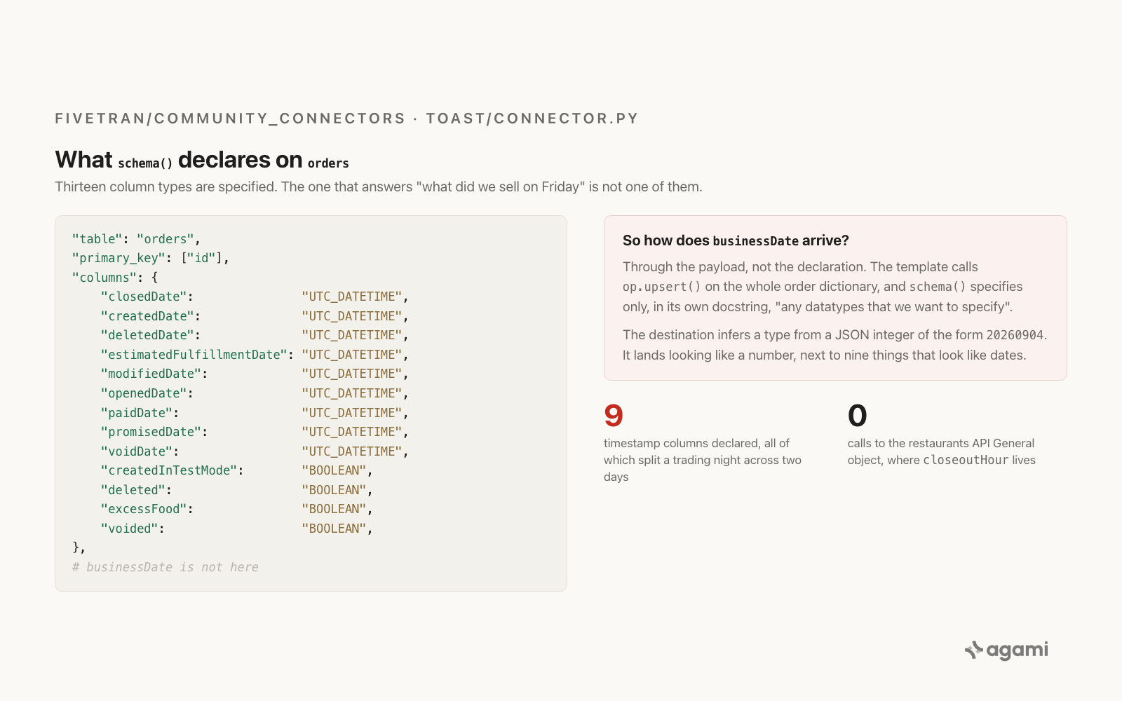The height and width of the screenshot is (701, 1122).
Task: Click the red number 9 statistic
Action: click(x=614, y=416)
